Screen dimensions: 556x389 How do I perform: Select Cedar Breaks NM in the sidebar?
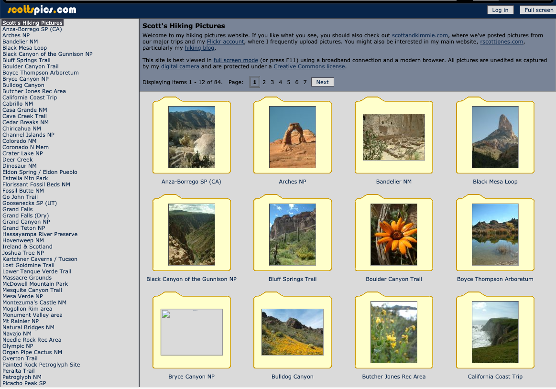coord(25,122)
